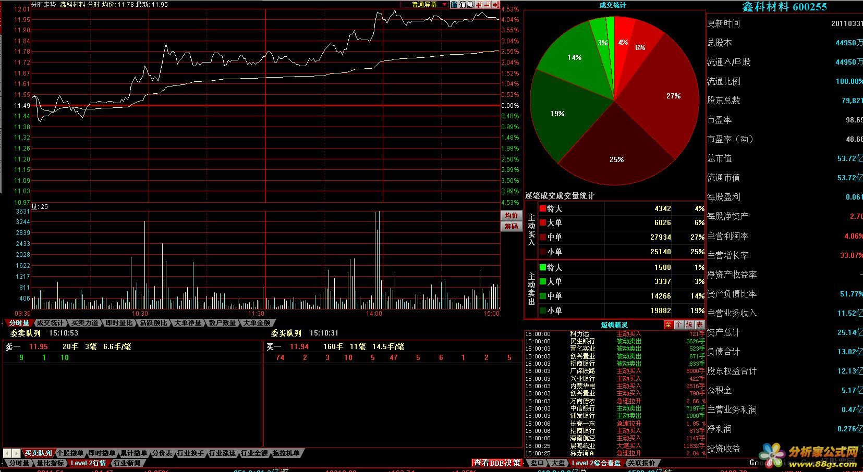The height and width of the screenshot is (472, 863).
Task: Click the 主营增长率 label
Action: [727, 255]
